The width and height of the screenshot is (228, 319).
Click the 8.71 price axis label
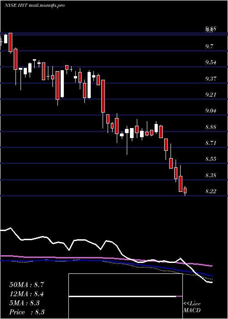pos(211,143)
